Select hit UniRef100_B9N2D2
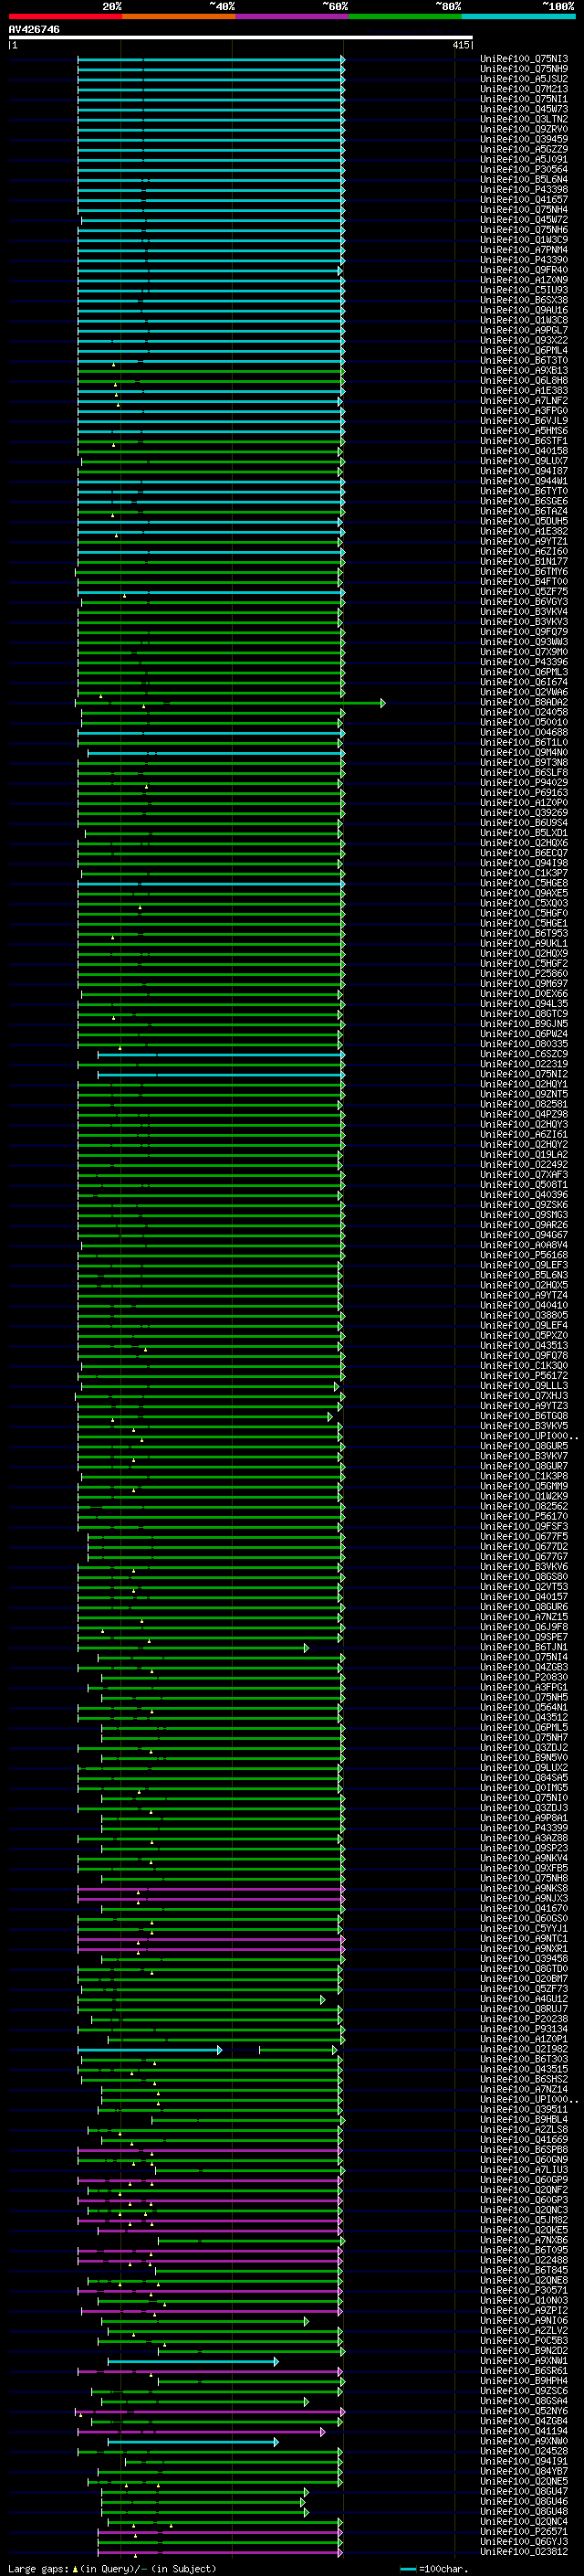This screenshot has width=584, height=2576. 524,2351
